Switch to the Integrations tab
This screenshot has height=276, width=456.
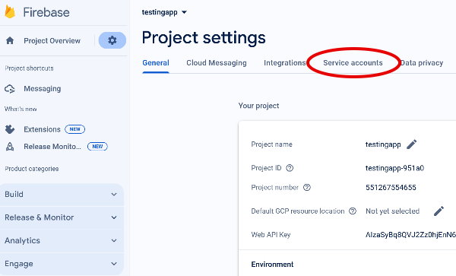284,63
